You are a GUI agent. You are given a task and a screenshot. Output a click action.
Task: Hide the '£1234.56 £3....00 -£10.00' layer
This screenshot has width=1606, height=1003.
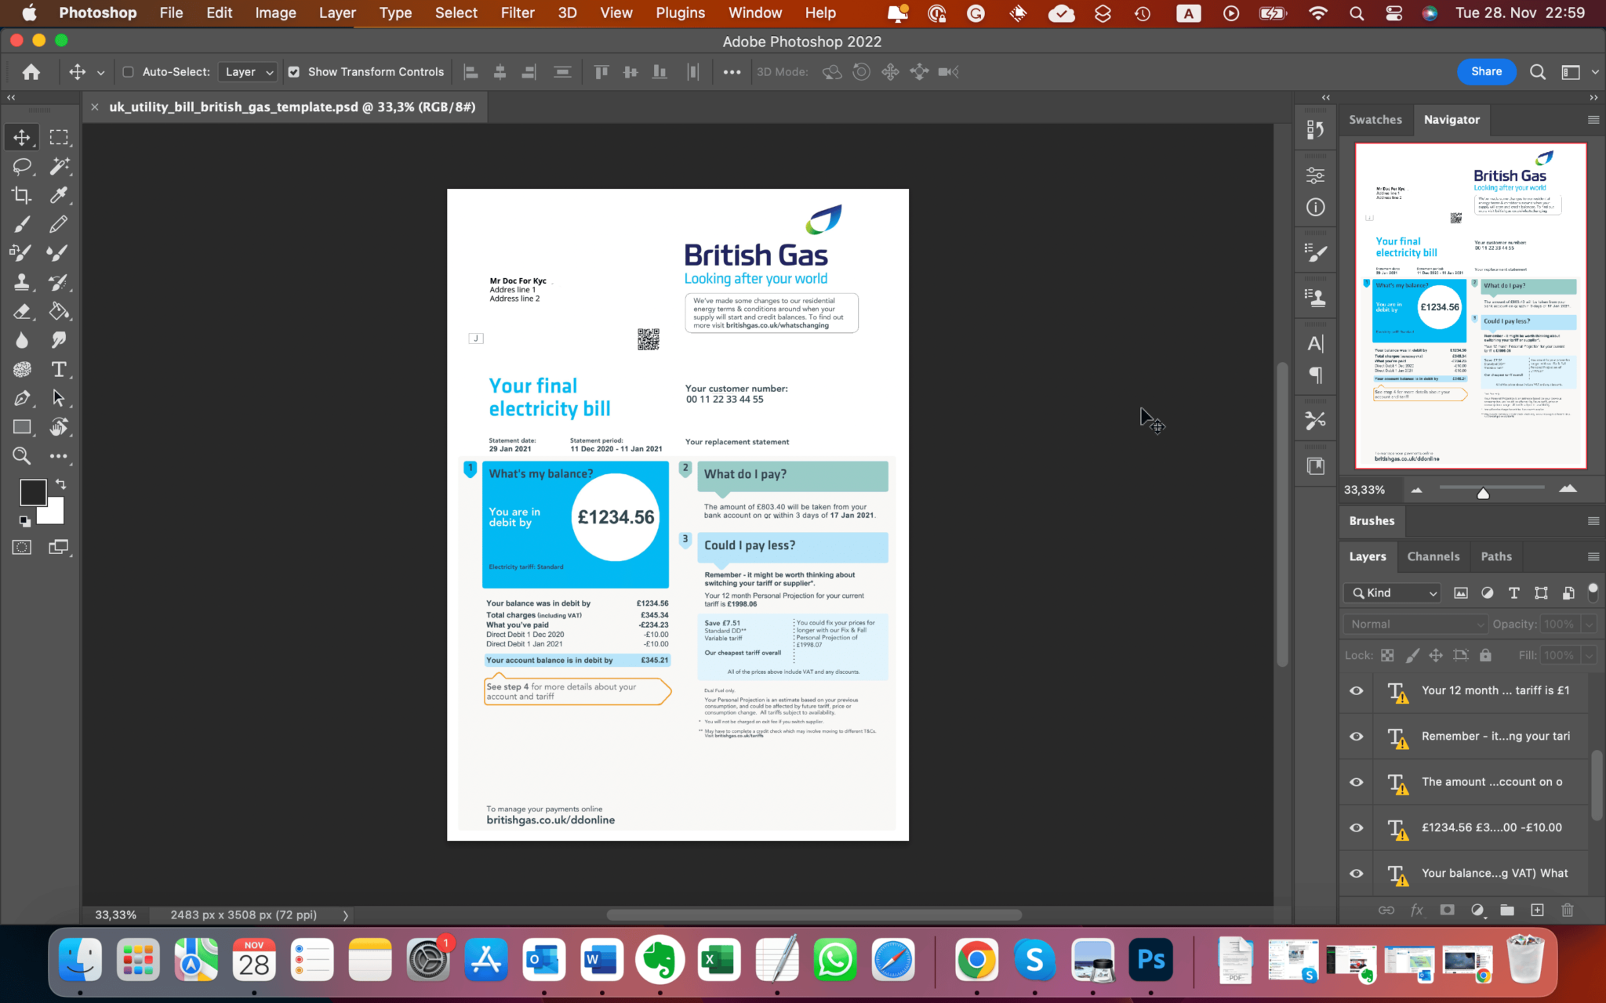(1355, 827)
